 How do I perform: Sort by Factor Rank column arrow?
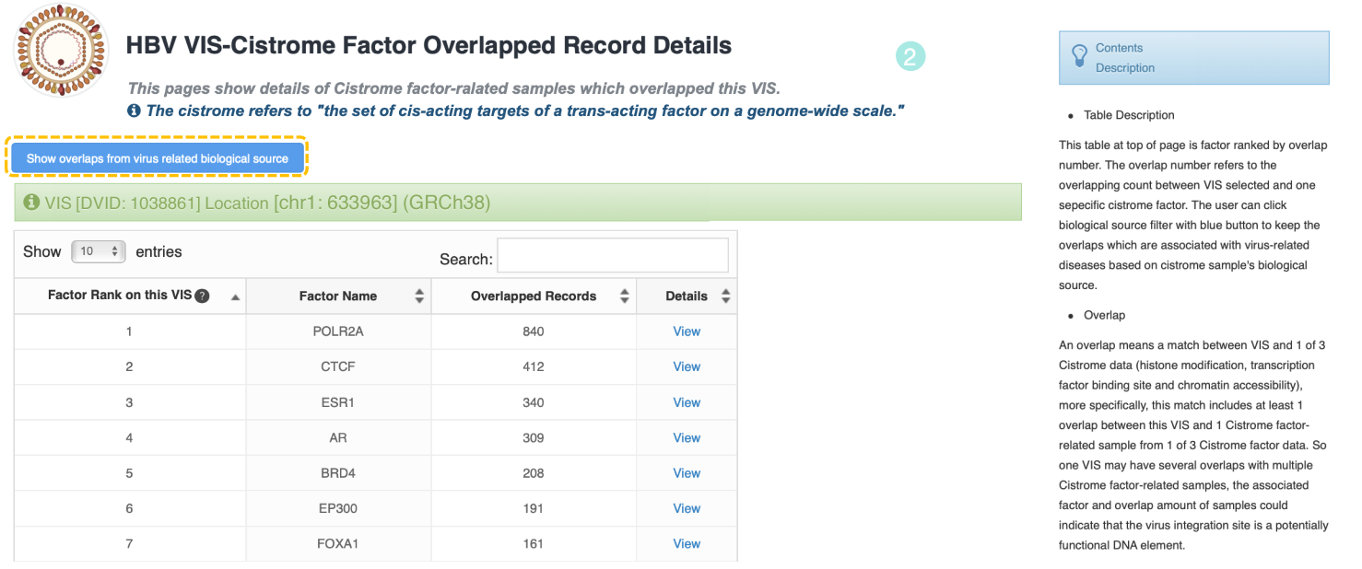click(235, 296)
